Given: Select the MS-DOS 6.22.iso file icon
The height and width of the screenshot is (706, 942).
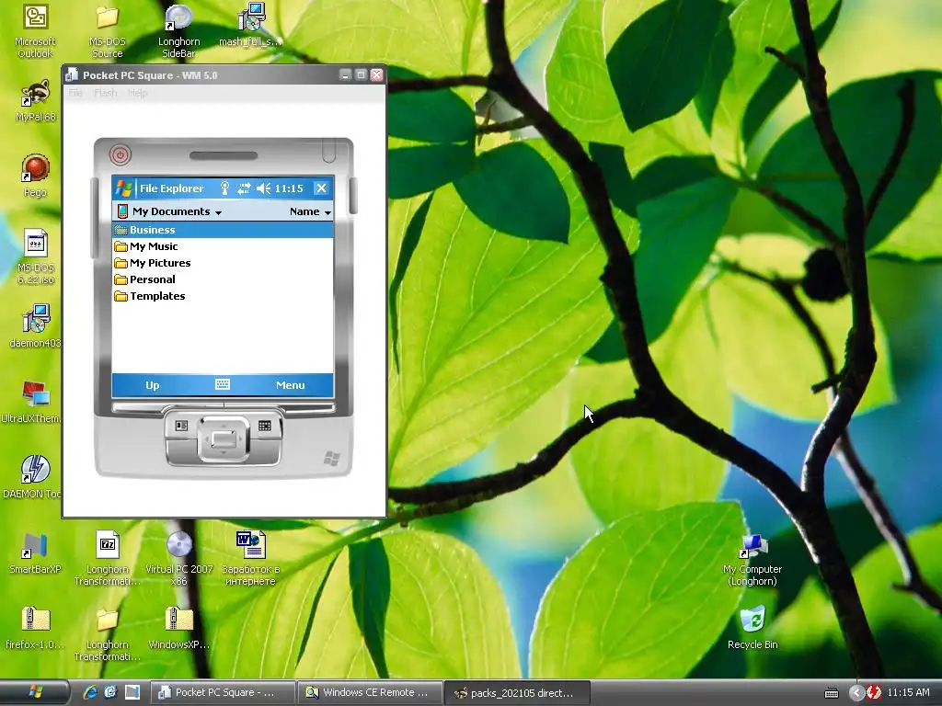Looking at the screenshot, I should click(35, 257).
